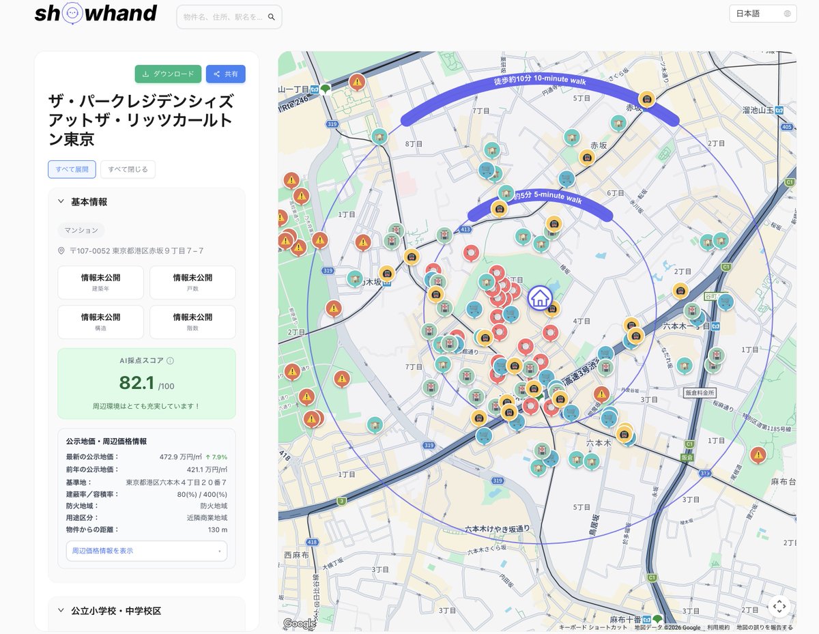Click the info icon next to AI採点スコア
Screen dimensions: 819x634
pyautogui.click(x=171, y=361)
